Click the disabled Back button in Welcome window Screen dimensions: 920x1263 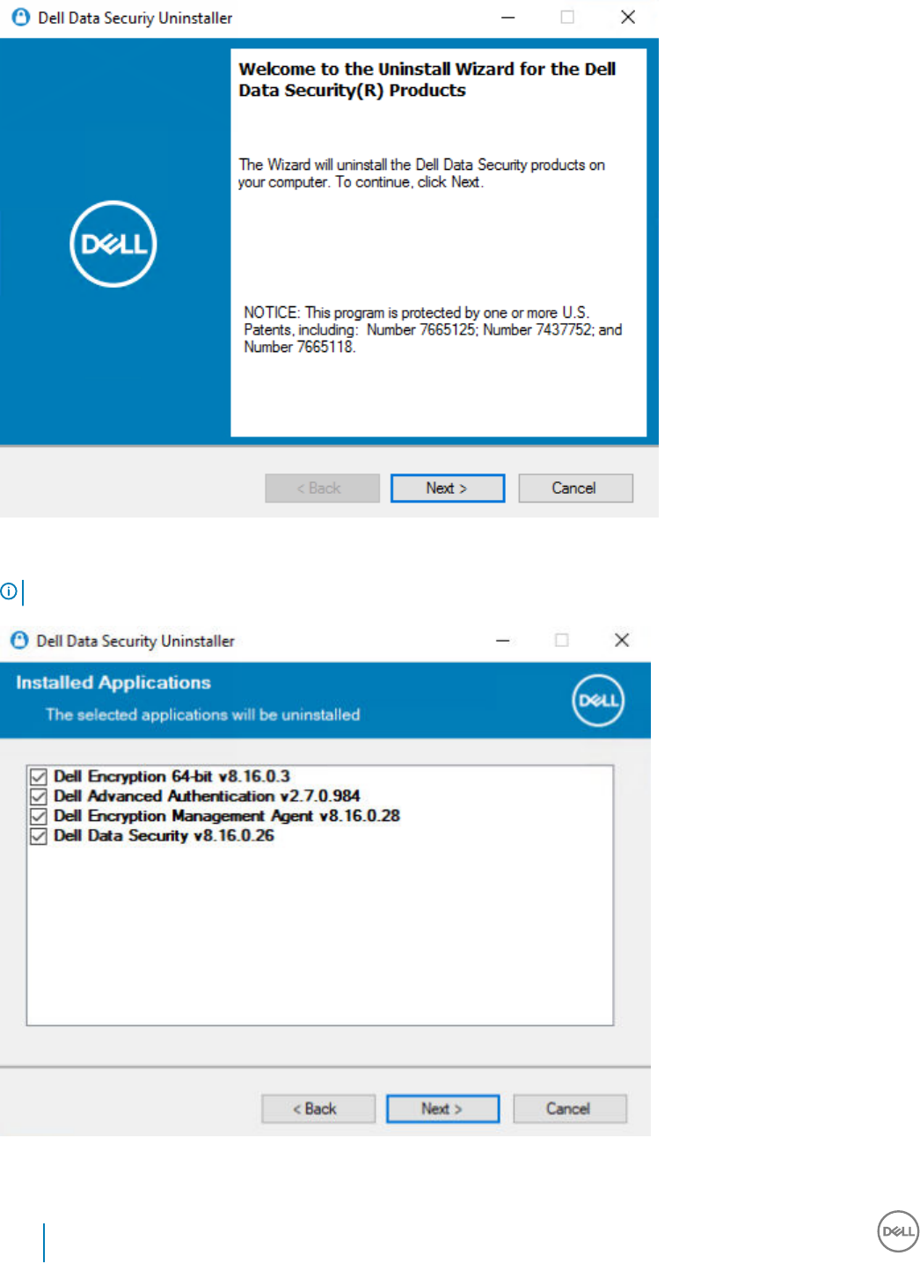tap(322, 488)
